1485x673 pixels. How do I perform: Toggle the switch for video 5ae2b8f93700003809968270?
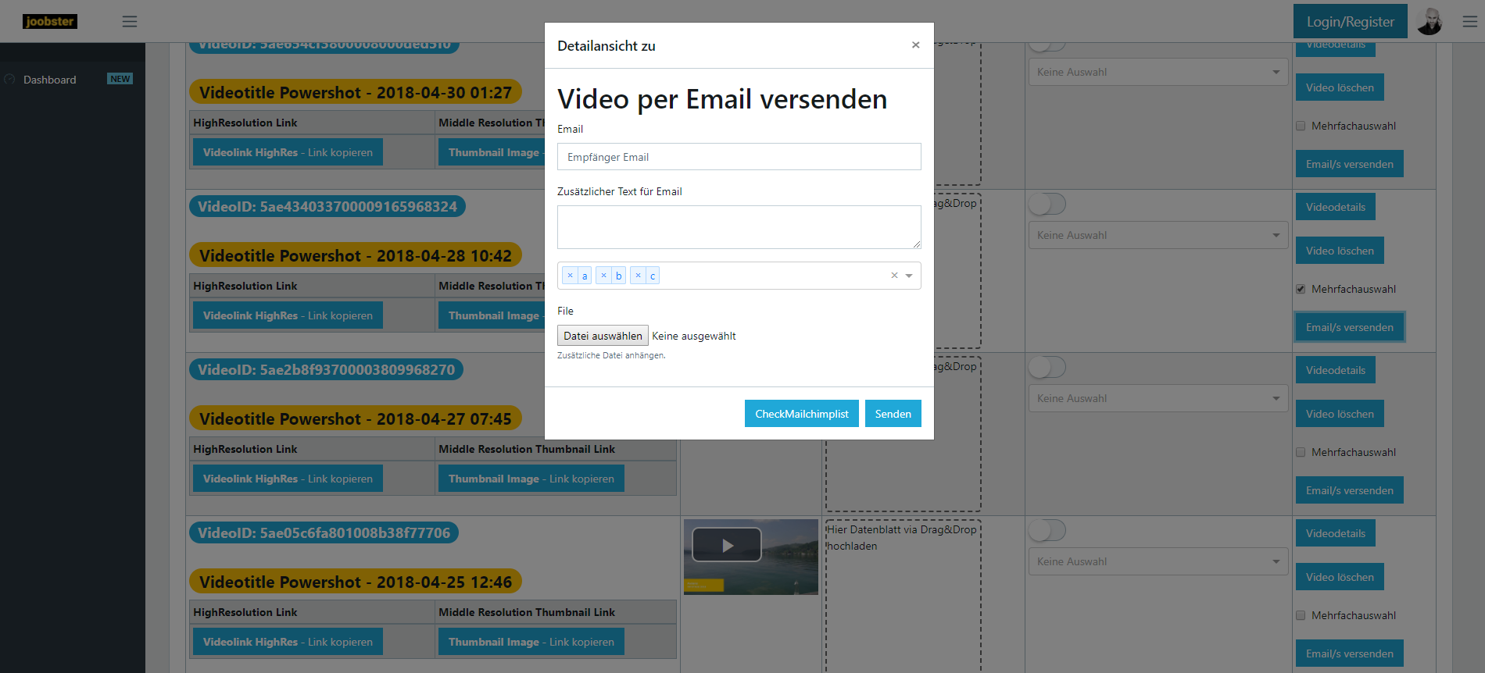click(x=1047, y=367)
